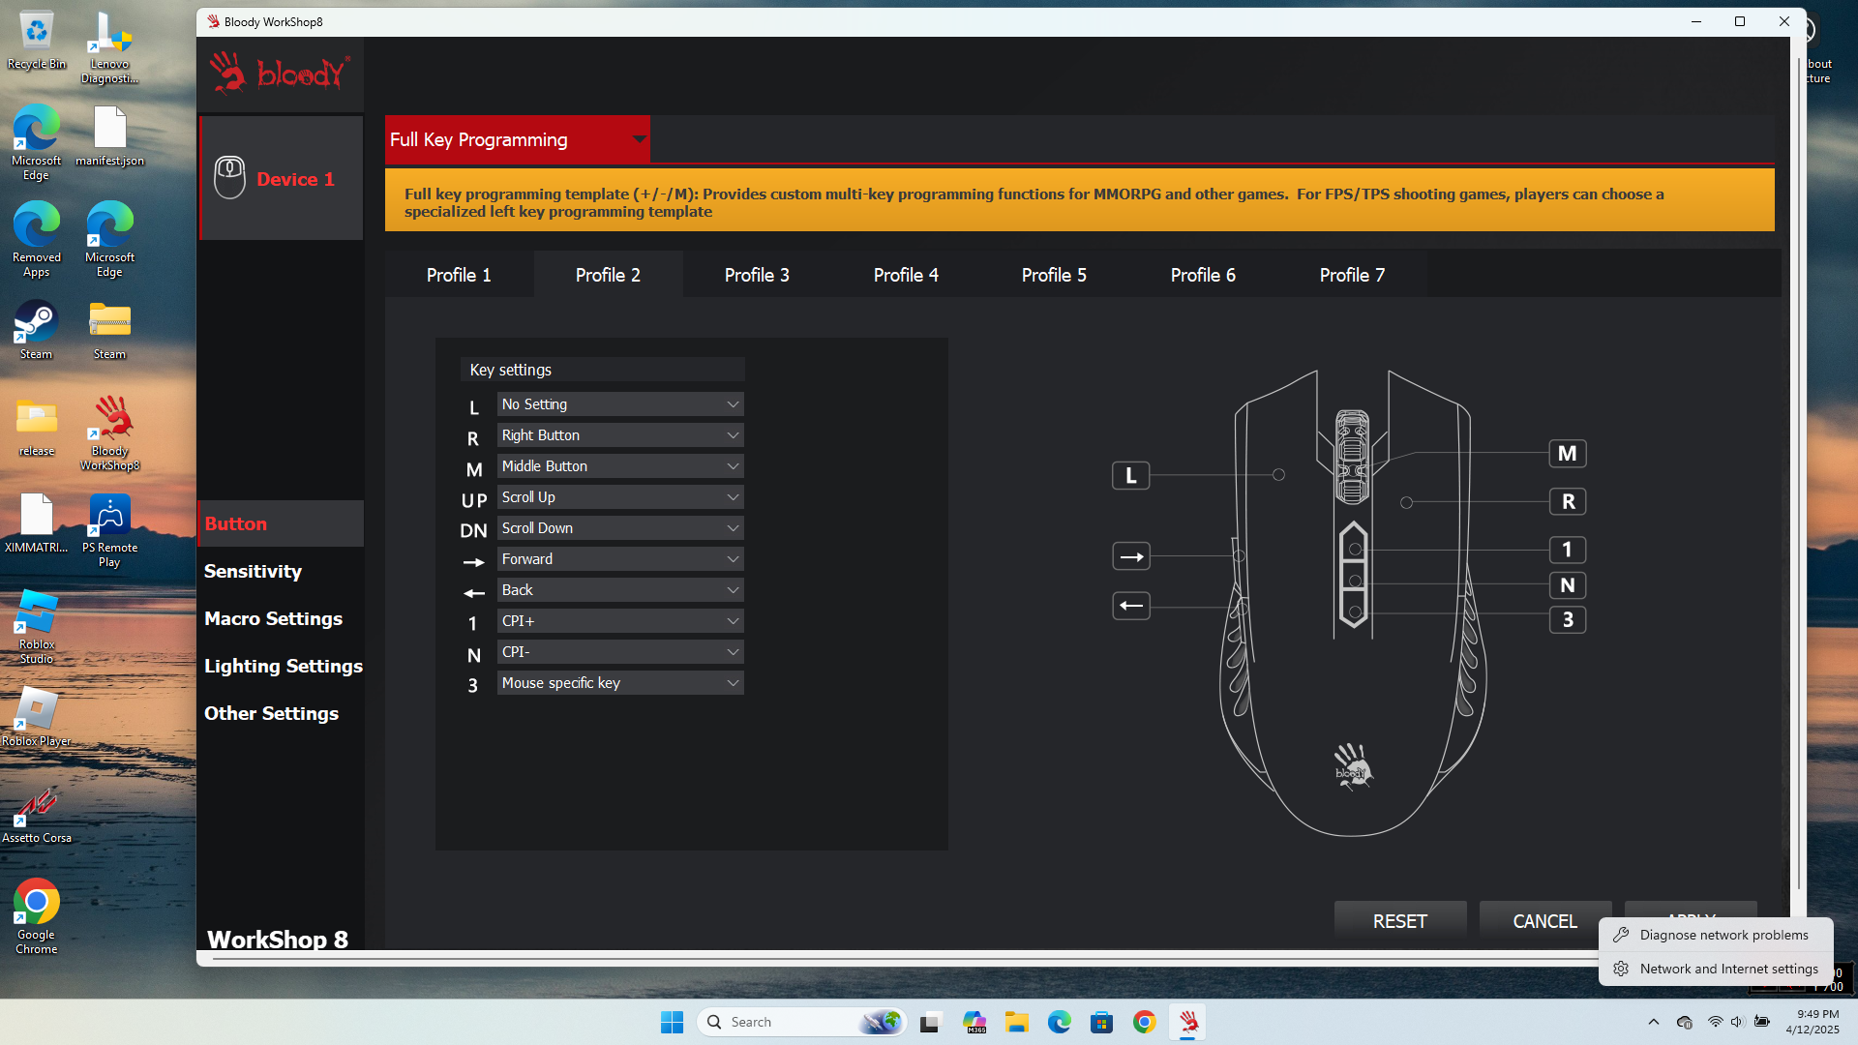Viewport: 1858px width, 1045px height.
Task: Choose Diagnose network problems
Action: pos(1716,935)
